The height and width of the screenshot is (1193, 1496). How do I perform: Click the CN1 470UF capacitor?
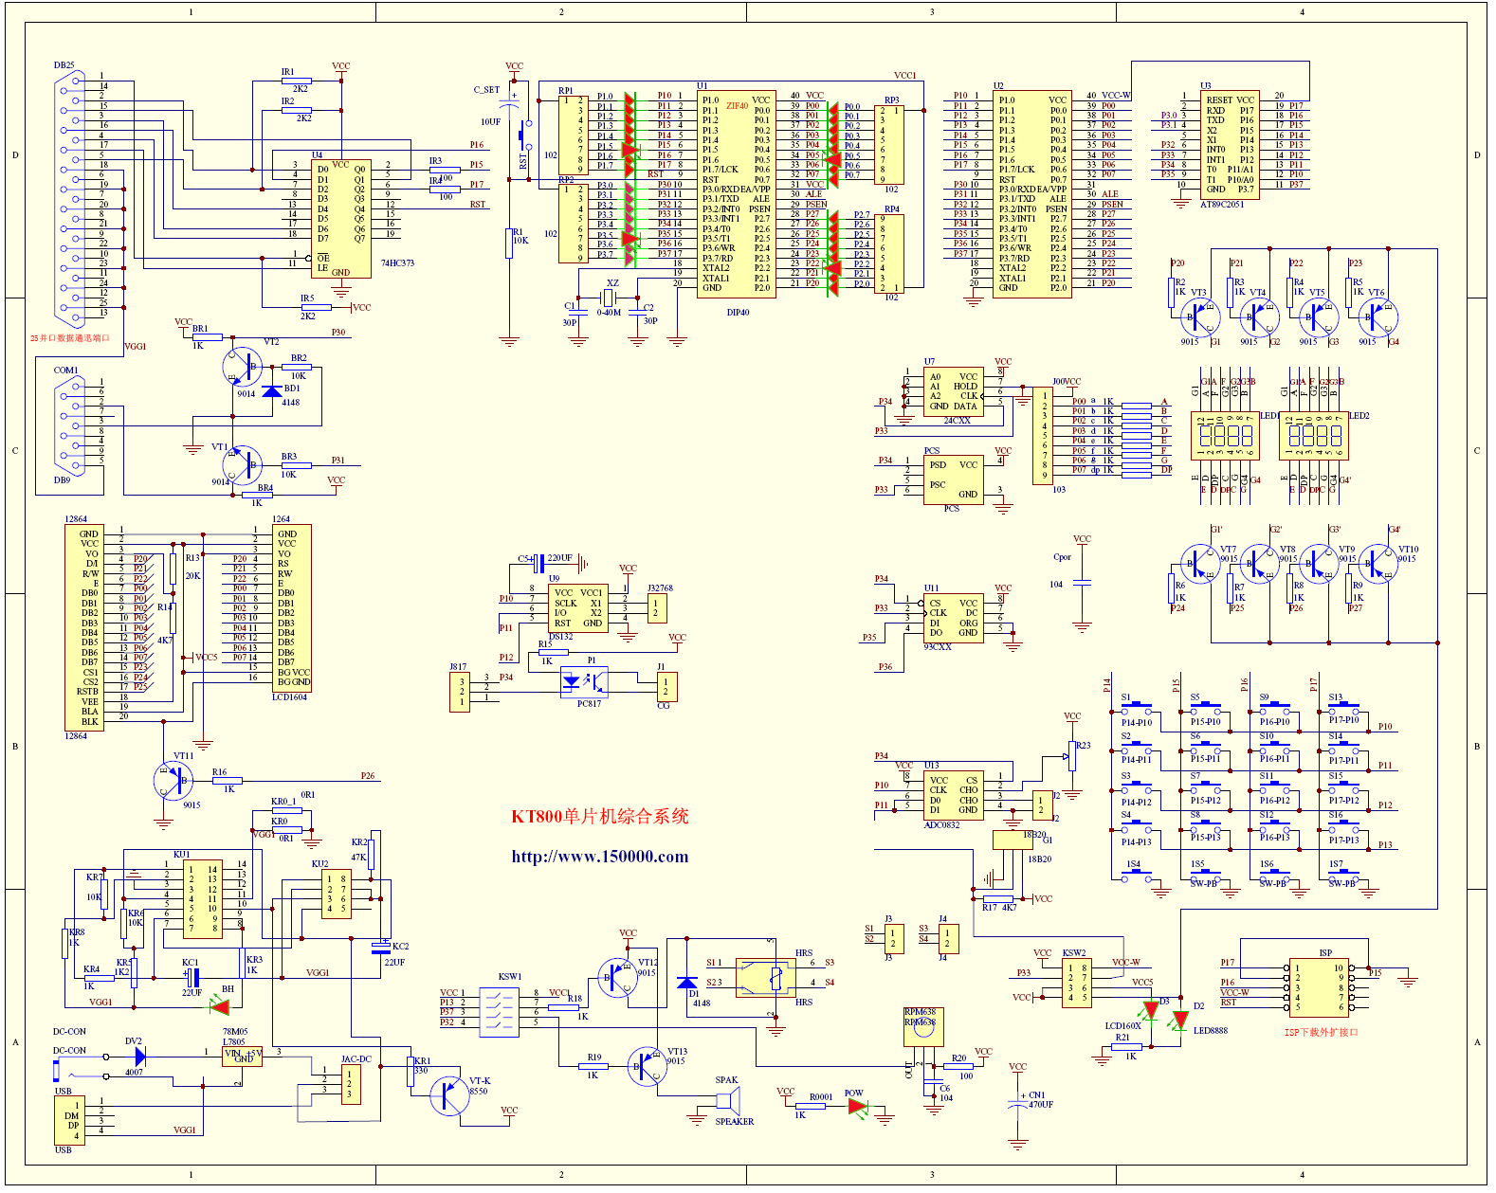[x=1018, y=1105]
